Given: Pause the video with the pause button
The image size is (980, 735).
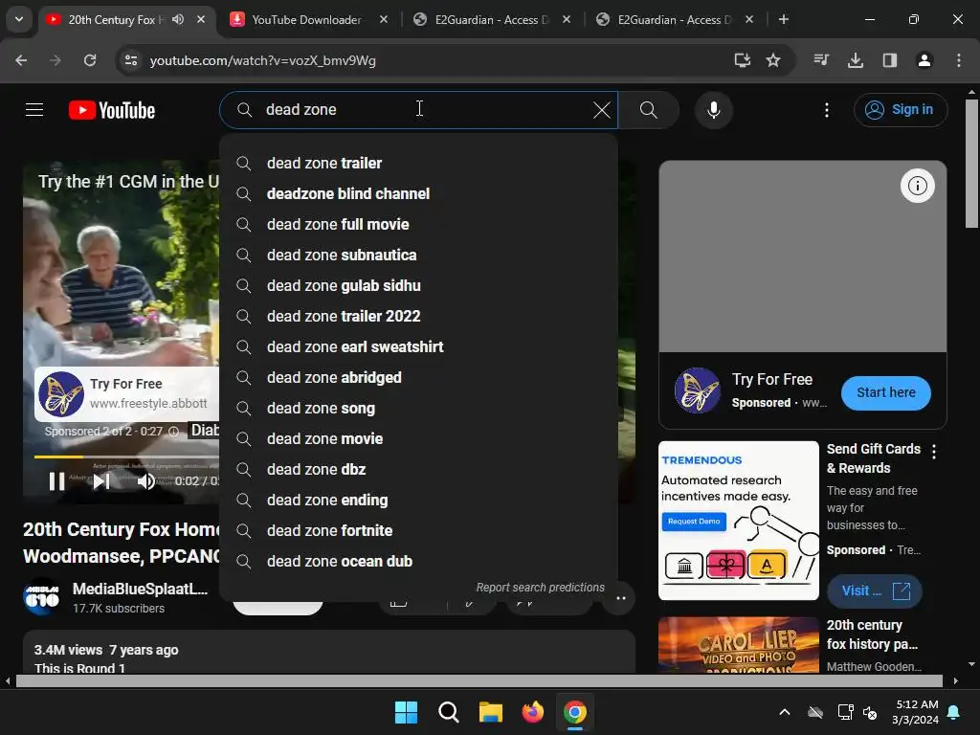Looking at the screenshot, I should point(56,481).
